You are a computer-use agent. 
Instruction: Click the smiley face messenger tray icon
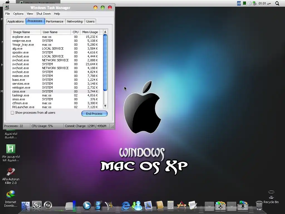pos(250,3)
